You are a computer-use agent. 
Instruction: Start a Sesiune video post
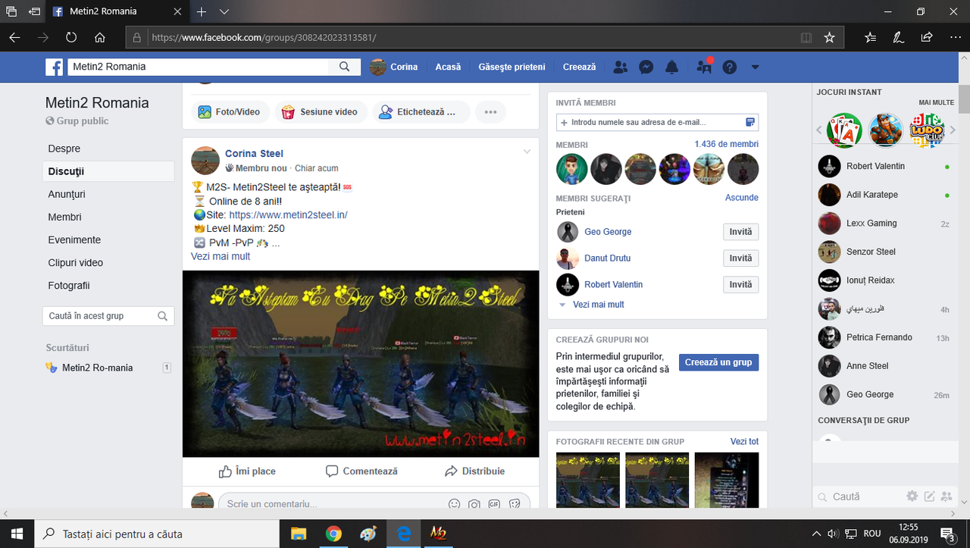(321, 112)
